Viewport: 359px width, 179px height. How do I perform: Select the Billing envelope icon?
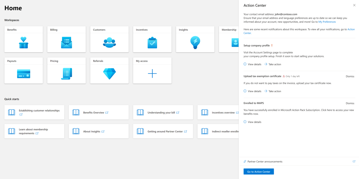click(x=66, y=42)
